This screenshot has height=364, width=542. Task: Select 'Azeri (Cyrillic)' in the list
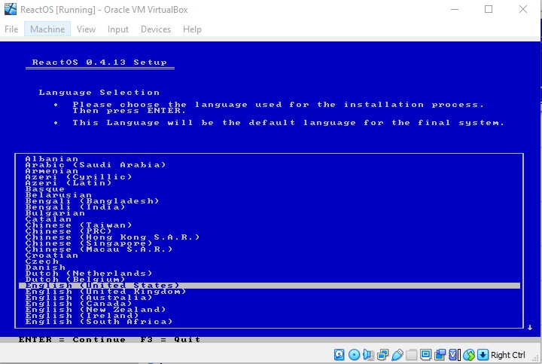(x=269, y=177)
